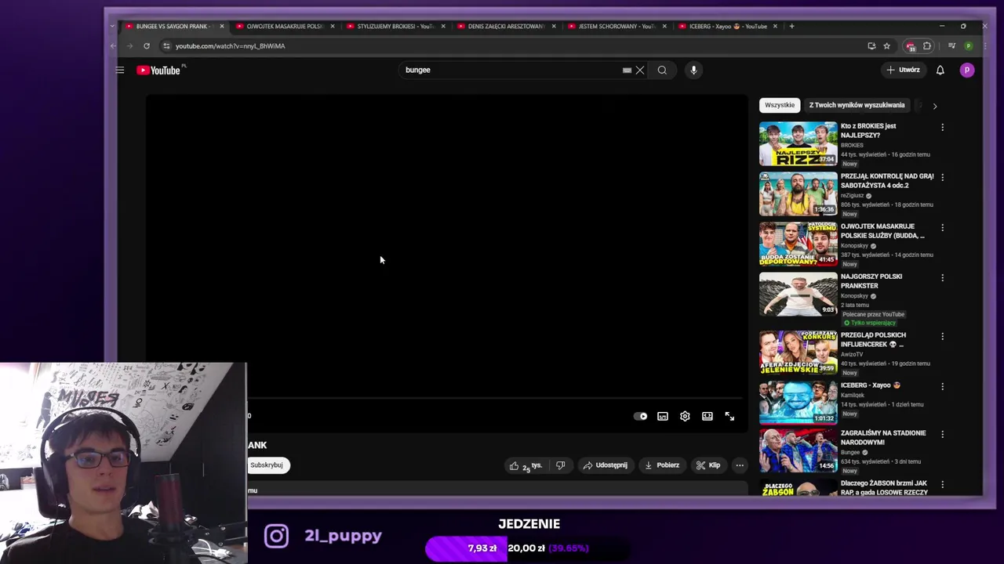Viewport: 1004px width, 564px height.
Task: Click the Udostępnij share button
Action: [605, 465]
